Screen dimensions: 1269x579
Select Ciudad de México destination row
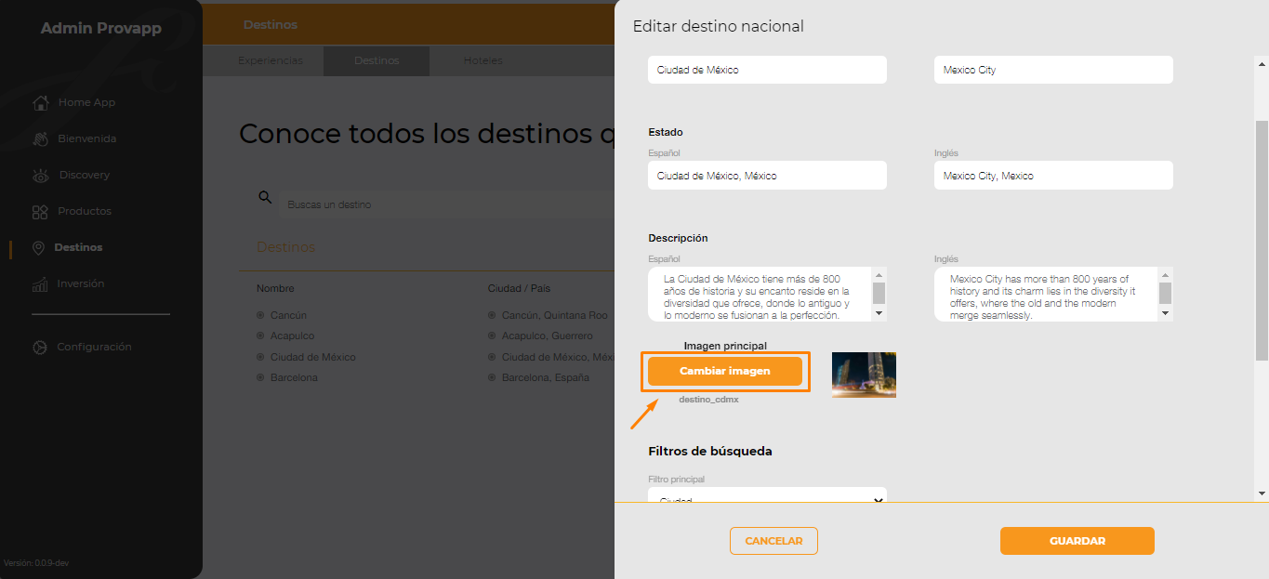(x=312, y=357)
